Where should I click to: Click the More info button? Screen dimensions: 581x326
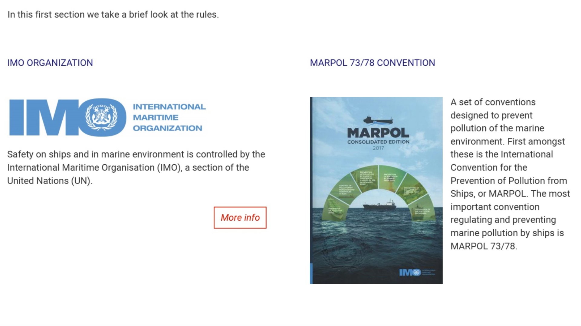coord(240,218)
